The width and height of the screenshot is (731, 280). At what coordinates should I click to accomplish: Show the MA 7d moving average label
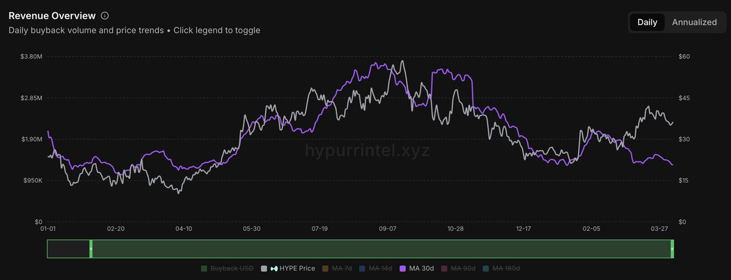(342, 268)
